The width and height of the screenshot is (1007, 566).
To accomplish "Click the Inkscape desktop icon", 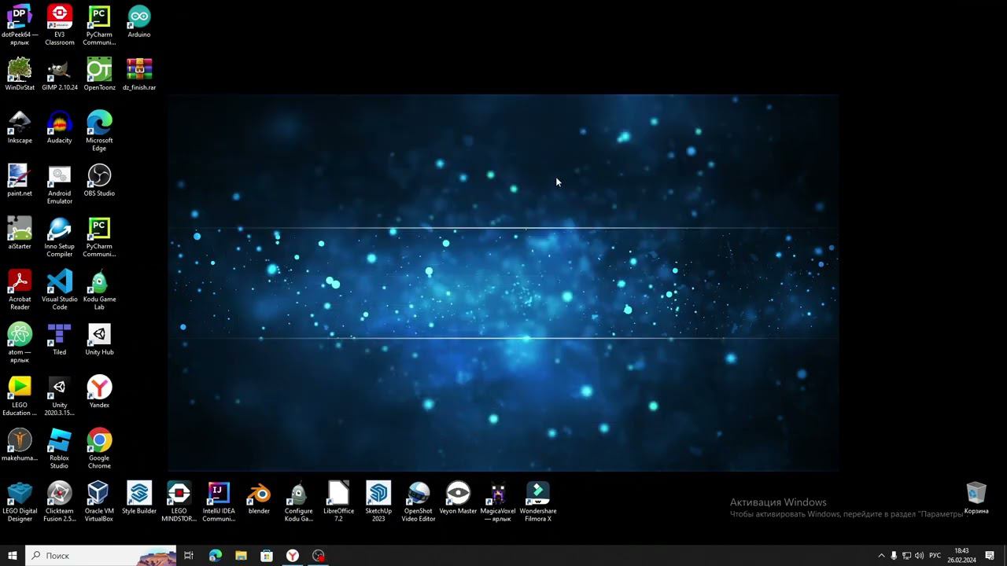I will 20,127.
